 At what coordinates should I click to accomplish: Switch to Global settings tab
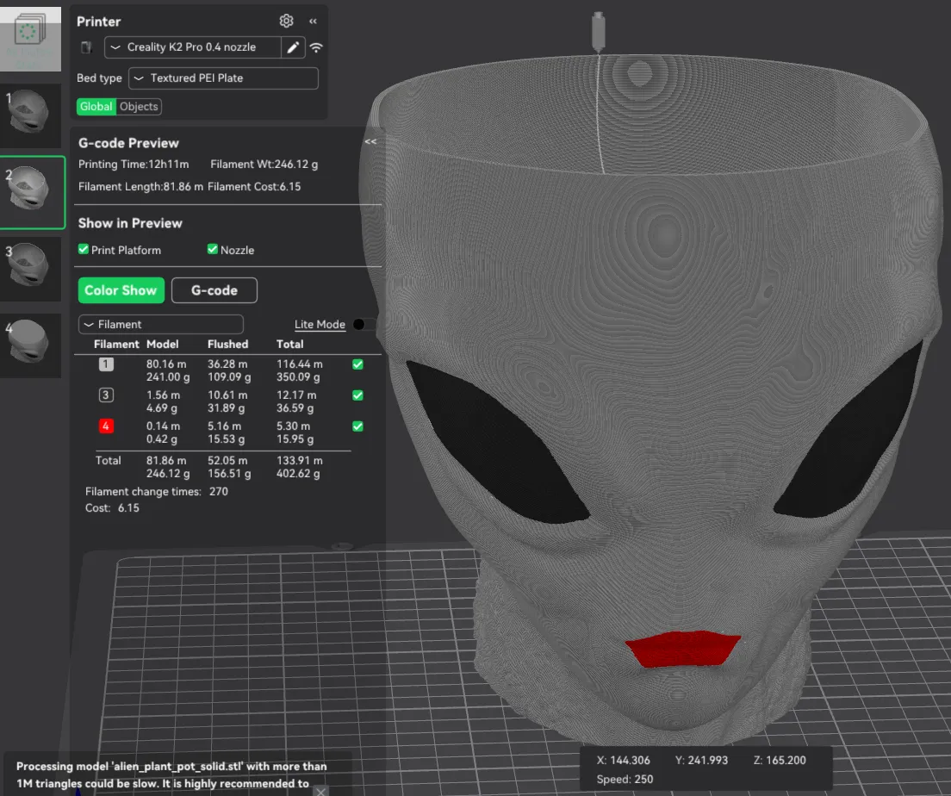pos(96,106)
